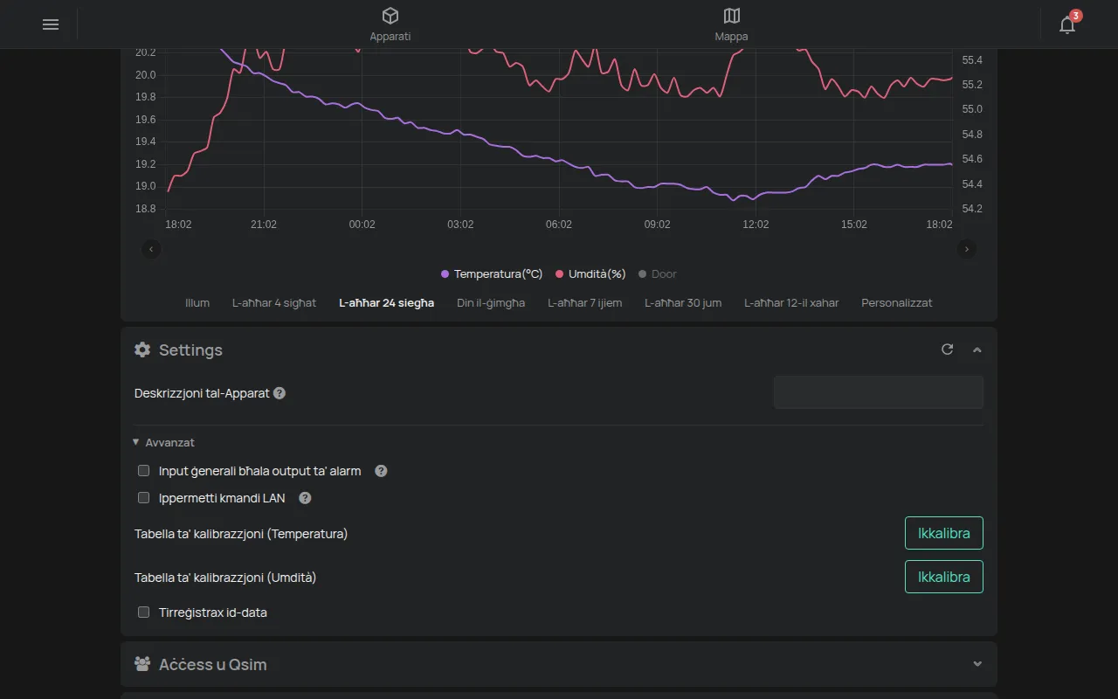Open help for Input ġenerali alarm output

click(x=381, y=471)
